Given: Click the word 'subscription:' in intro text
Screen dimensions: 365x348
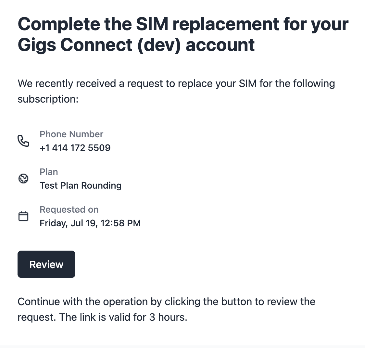Looking at the screenshot, I should [48, 99].
